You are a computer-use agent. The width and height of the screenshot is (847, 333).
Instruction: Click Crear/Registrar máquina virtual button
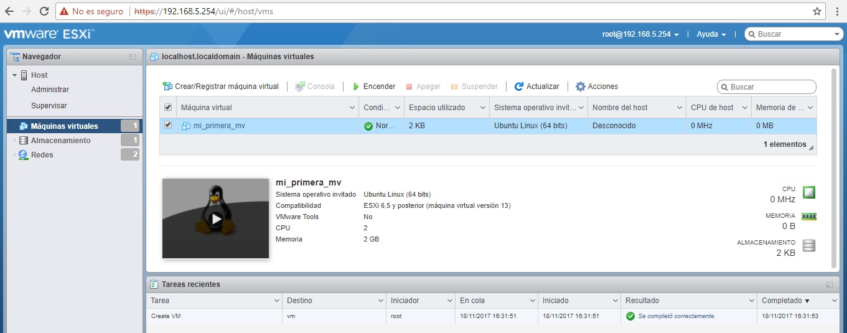click(x=221, y=87)
